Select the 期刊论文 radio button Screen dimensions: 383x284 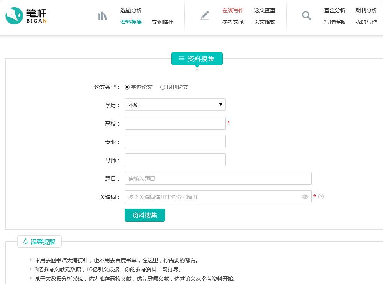162,87
